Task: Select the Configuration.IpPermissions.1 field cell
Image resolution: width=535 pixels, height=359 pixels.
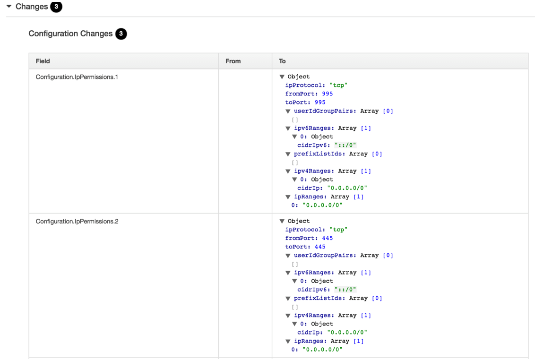Action: click(77, 77)
